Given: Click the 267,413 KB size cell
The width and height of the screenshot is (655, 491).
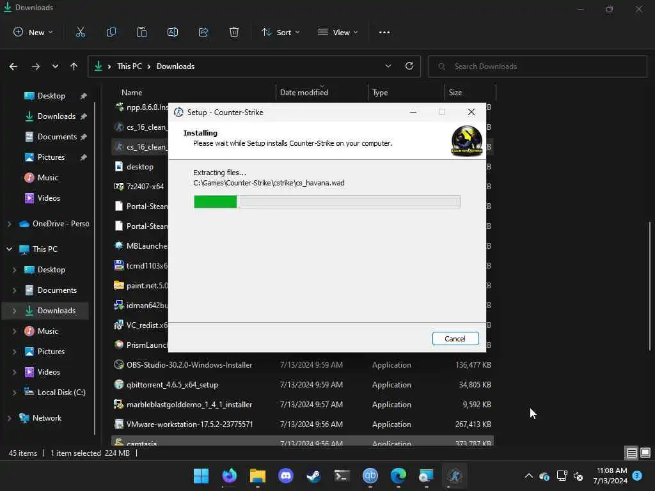Looking at the screenshot, I should 473,425.
